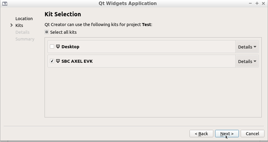This screenshot has height=142, width=268.
Task: Enable the Desktop kit checkbox
Action: point(52,47)
